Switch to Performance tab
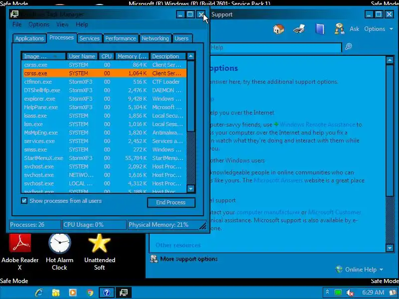Viewport: 399px width, 299px height. click(120, 38)
